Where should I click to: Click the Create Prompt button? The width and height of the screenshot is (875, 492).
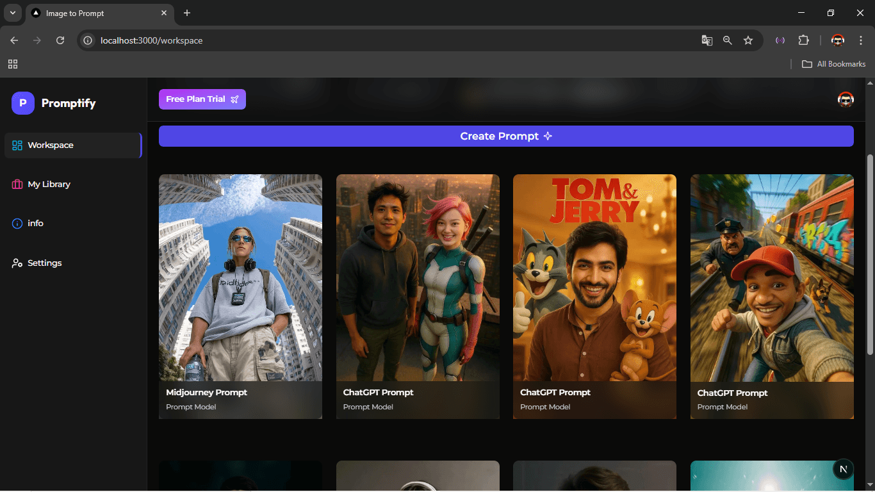(x=506, y=136)
